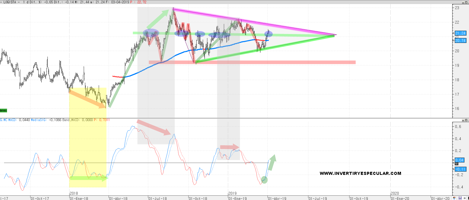Click the pink horizontal support band

click(279, 62)
